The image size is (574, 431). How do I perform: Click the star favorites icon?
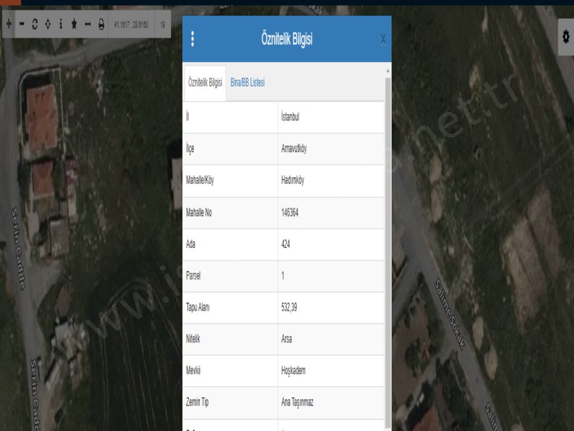pyautogui.click(x=74, y=24)
